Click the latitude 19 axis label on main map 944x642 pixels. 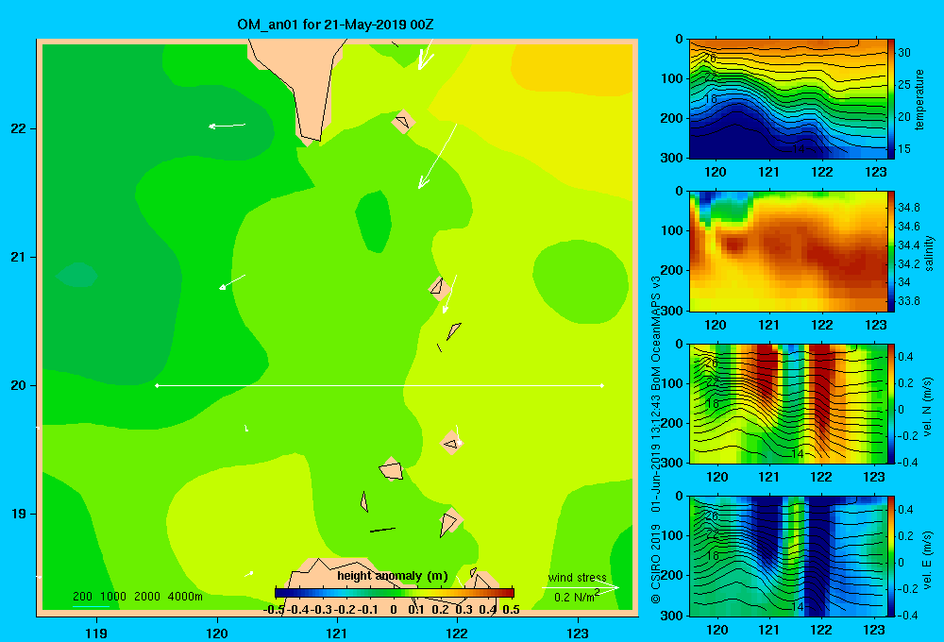[x=19, y=514]
